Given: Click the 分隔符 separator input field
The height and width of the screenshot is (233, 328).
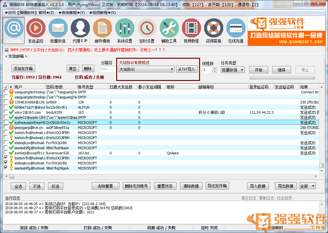Looking at the screenshot, I should tap(108, 69).
